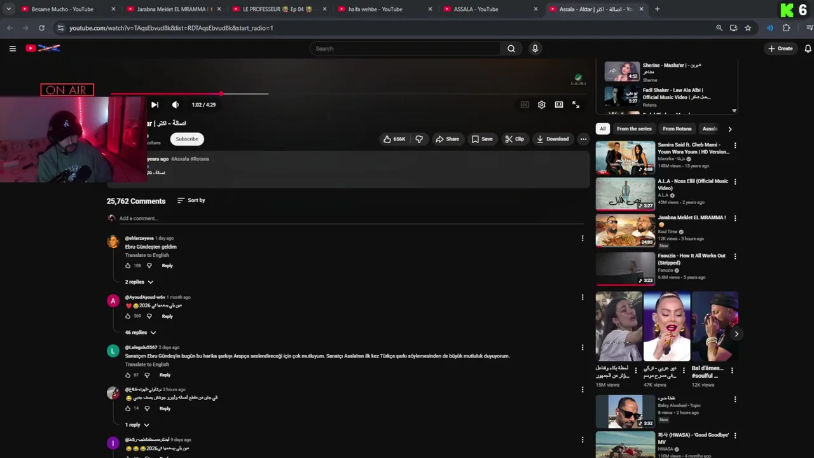
Task: Open Samira Said ft. Cheb Mami thumbnail
Action: (x=625, y=157)
